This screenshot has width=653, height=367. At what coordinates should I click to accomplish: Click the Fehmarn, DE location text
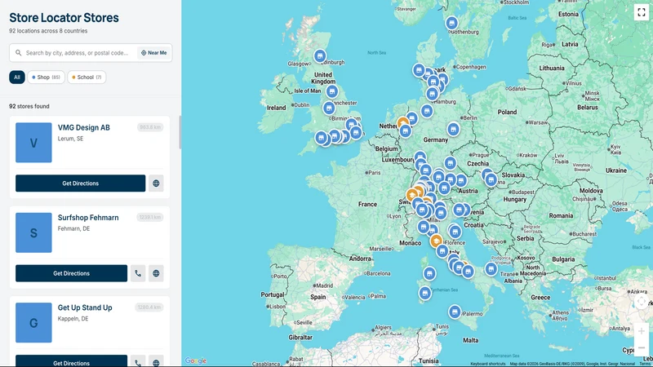pyautogui.click(x=73, y=228)
